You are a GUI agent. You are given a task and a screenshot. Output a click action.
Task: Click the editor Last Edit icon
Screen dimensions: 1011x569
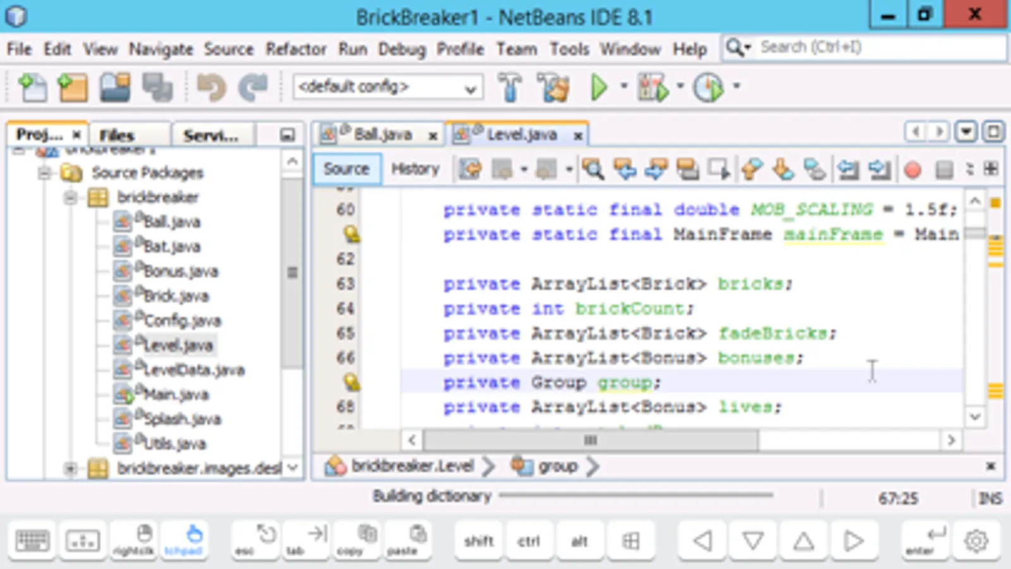point(470,169)
